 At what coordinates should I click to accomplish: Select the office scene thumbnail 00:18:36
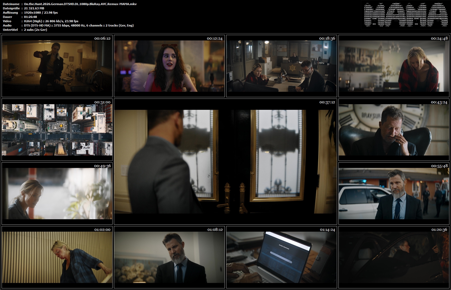pos(282,66)
